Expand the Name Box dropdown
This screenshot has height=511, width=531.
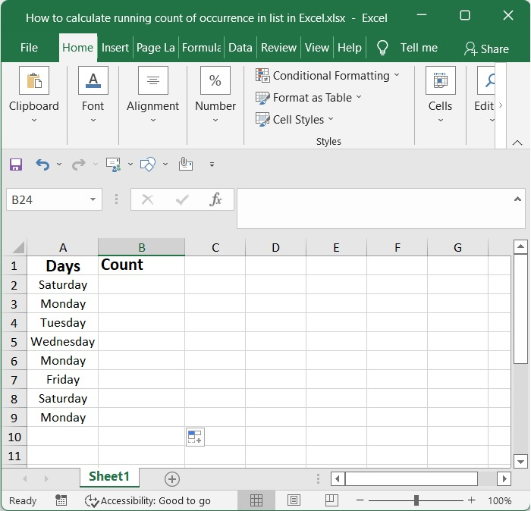coord(93,200)
